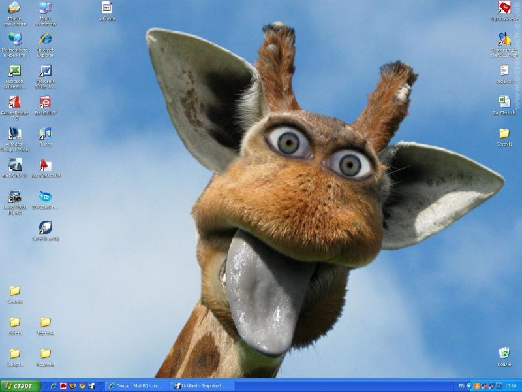The width and height of the screenshot is (522, 392).
Task: Select the Za_Men.xls Excel file
Action: pyautogui.click(x=504, y=102)
